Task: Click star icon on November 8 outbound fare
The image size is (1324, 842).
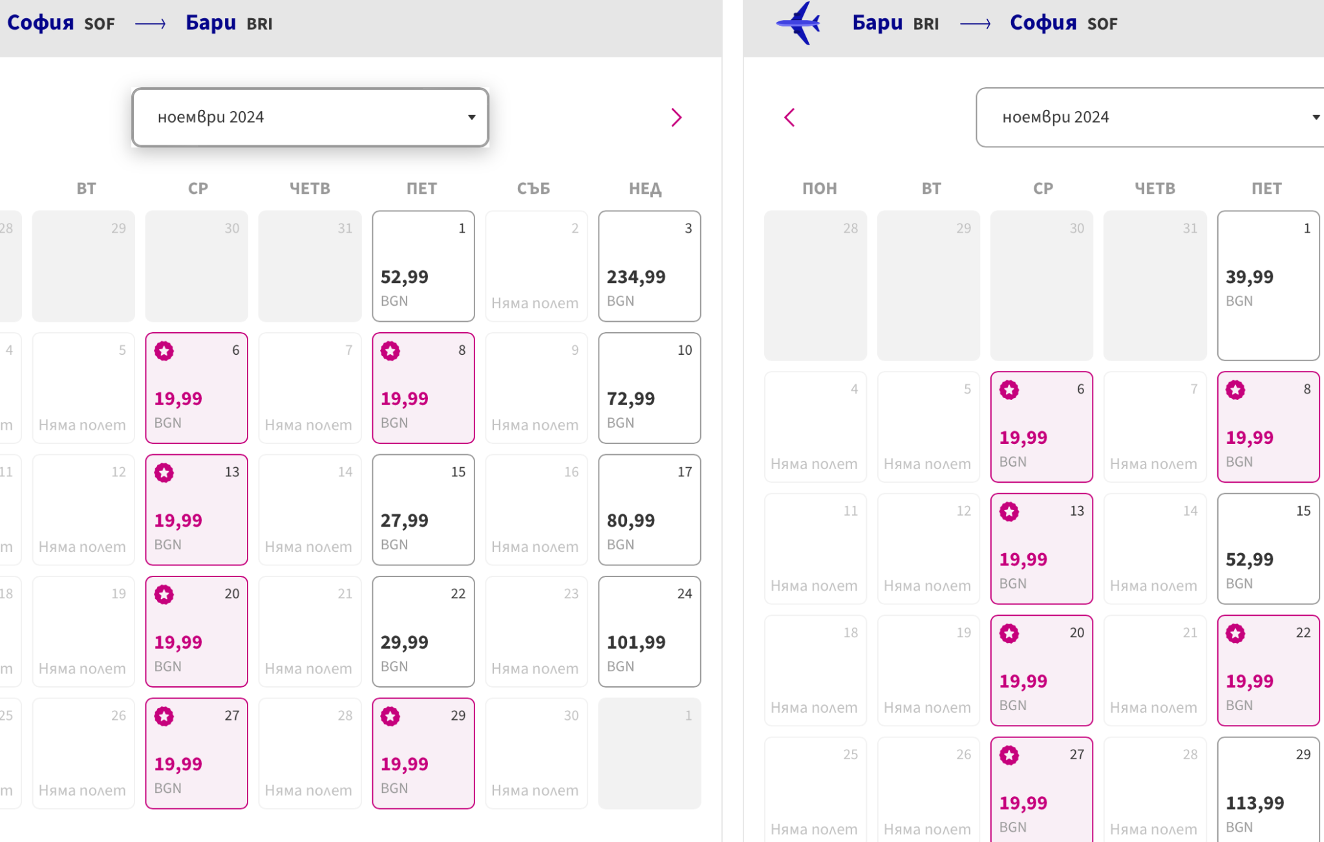Action: tap(390, 351)
